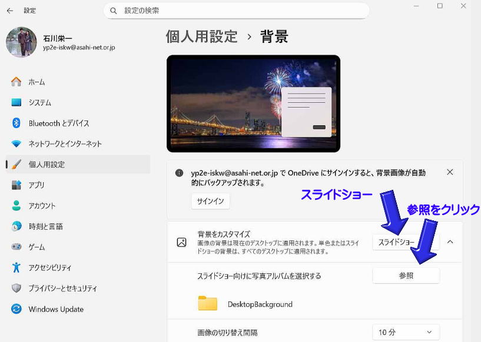The image size is (481, 342).
Task: Open ネットワークとインターネット via Wi-Fi icon
Action: click(16, 144)
